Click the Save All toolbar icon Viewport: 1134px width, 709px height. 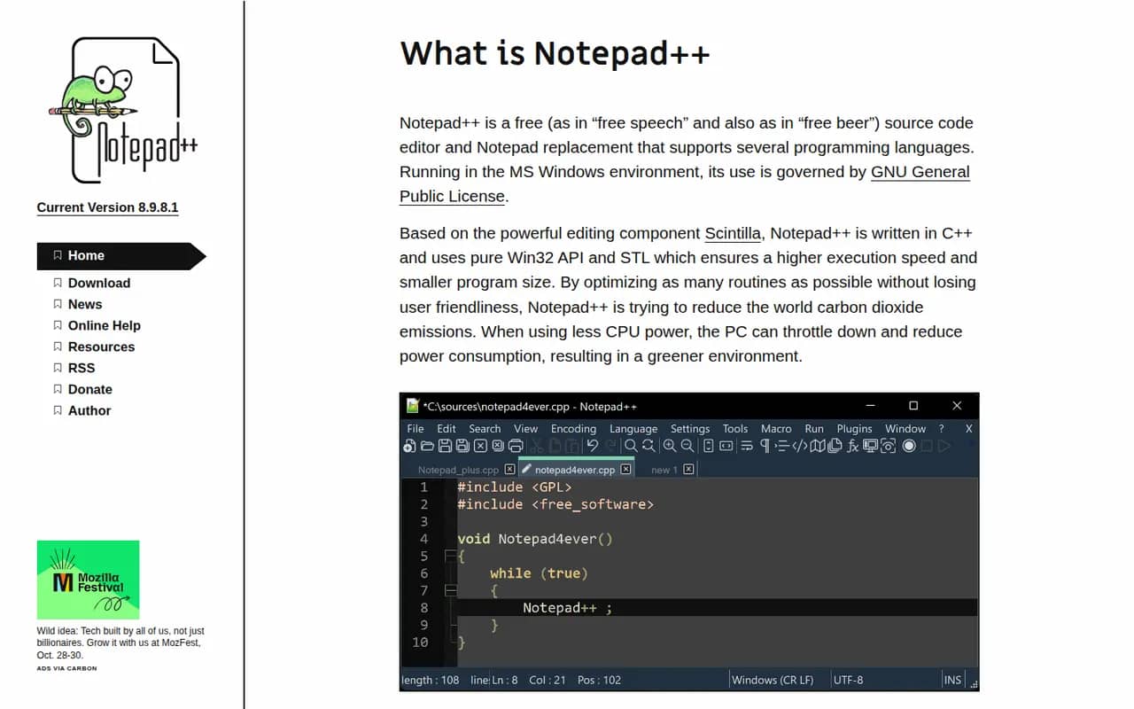[x=462, y=446]
